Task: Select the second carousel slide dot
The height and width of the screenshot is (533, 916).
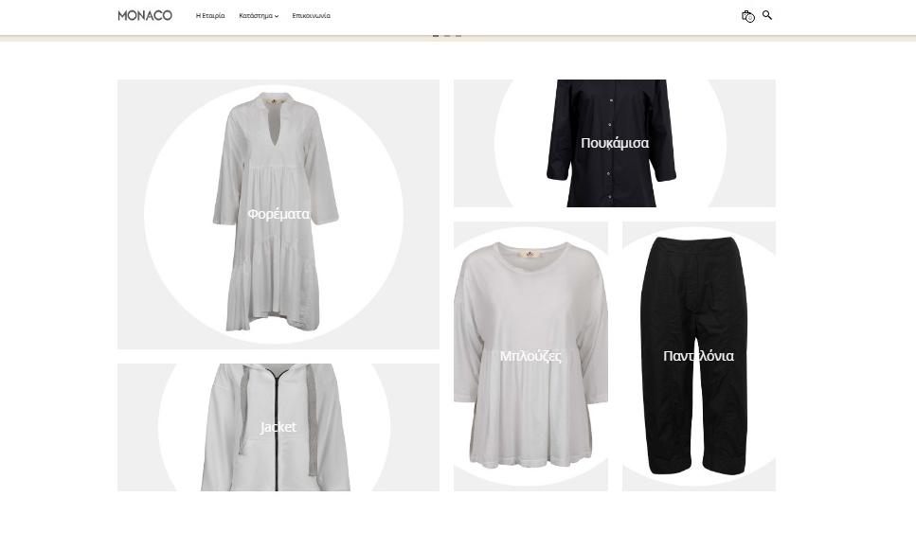Action: click(447, 36)
